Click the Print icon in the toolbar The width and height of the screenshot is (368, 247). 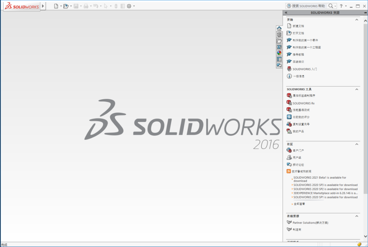[x=86, y=6]
